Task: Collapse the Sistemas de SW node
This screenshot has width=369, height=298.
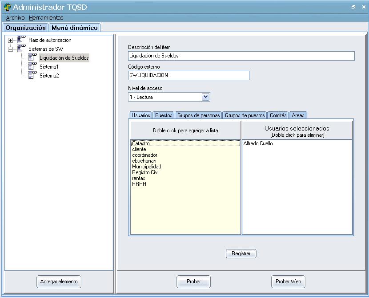Action: coord(11,49)
